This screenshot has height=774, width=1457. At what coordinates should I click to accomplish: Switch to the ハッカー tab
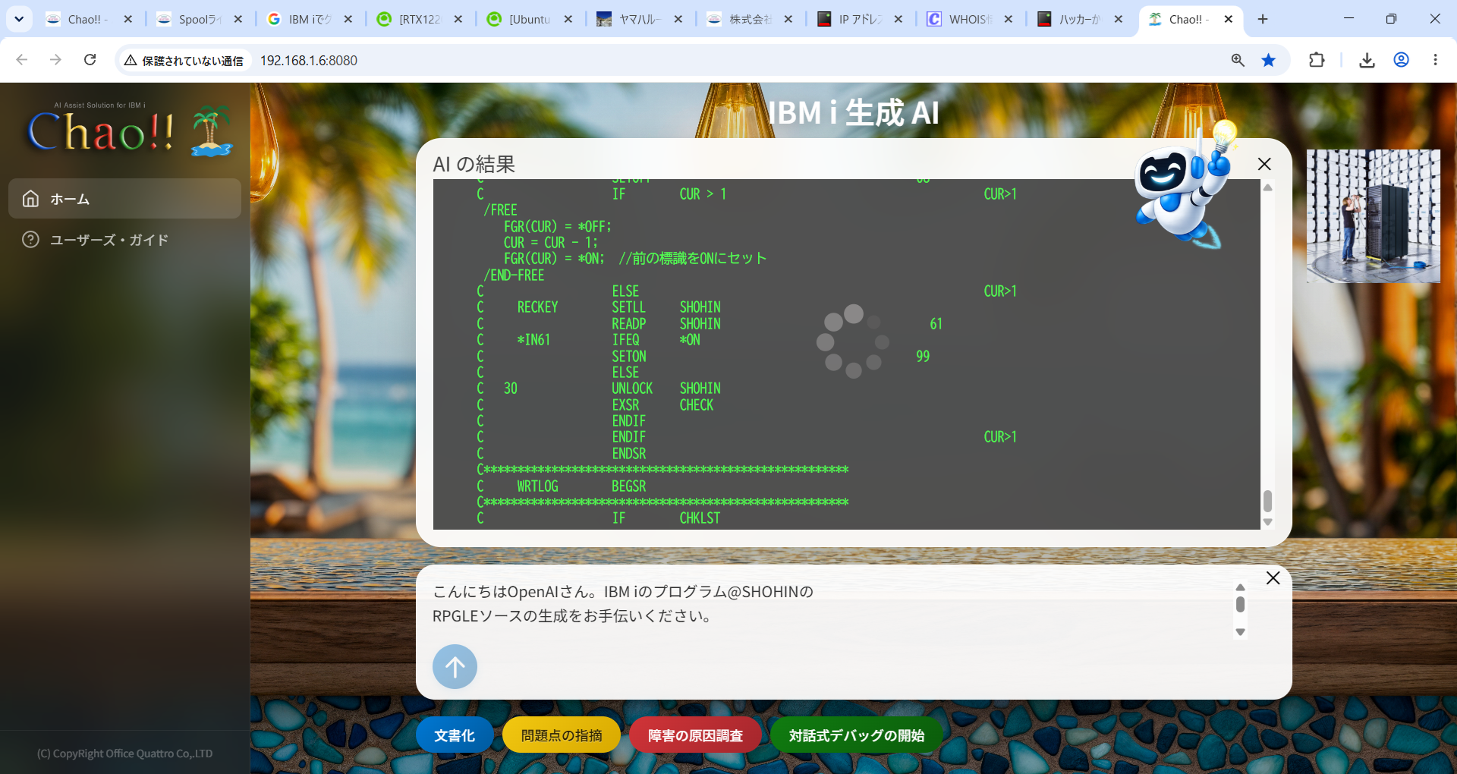click(x=1080, y=19)
